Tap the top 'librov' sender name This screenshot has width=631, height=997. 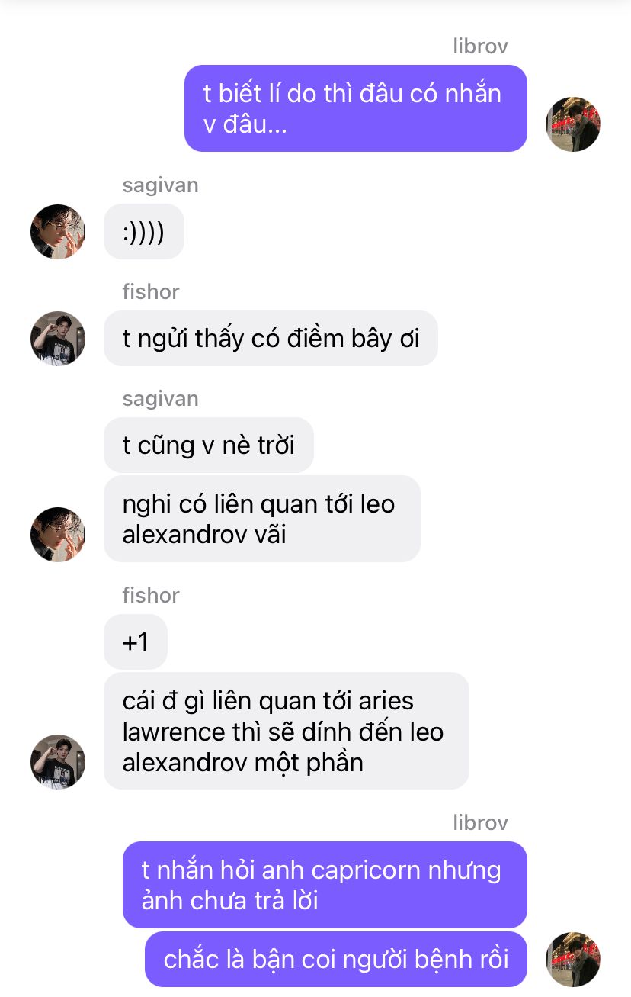click(480, 46)
